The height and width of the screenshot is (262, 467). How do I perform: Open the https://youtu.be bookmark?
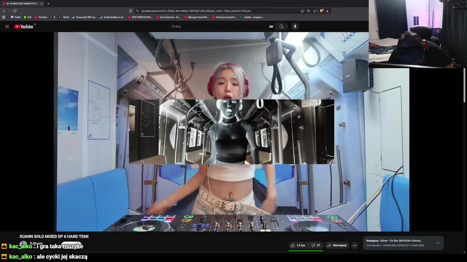click(x=224, y=17)
